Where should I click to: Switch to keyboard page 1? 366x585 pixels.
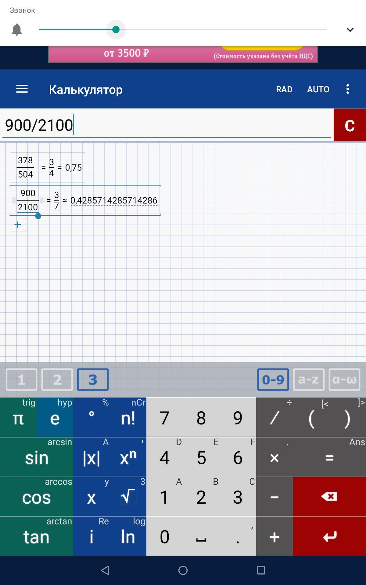point(21,380)
